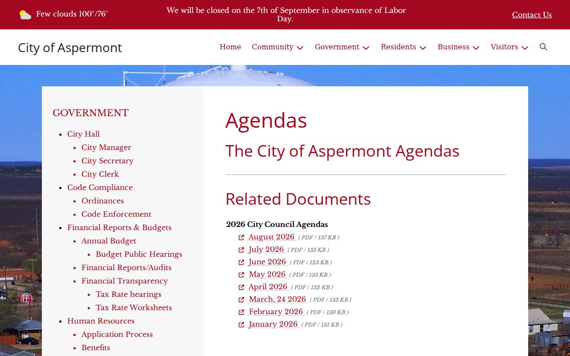
Task: Click external-link icon beside July 2026
Action: pos(241,250)
